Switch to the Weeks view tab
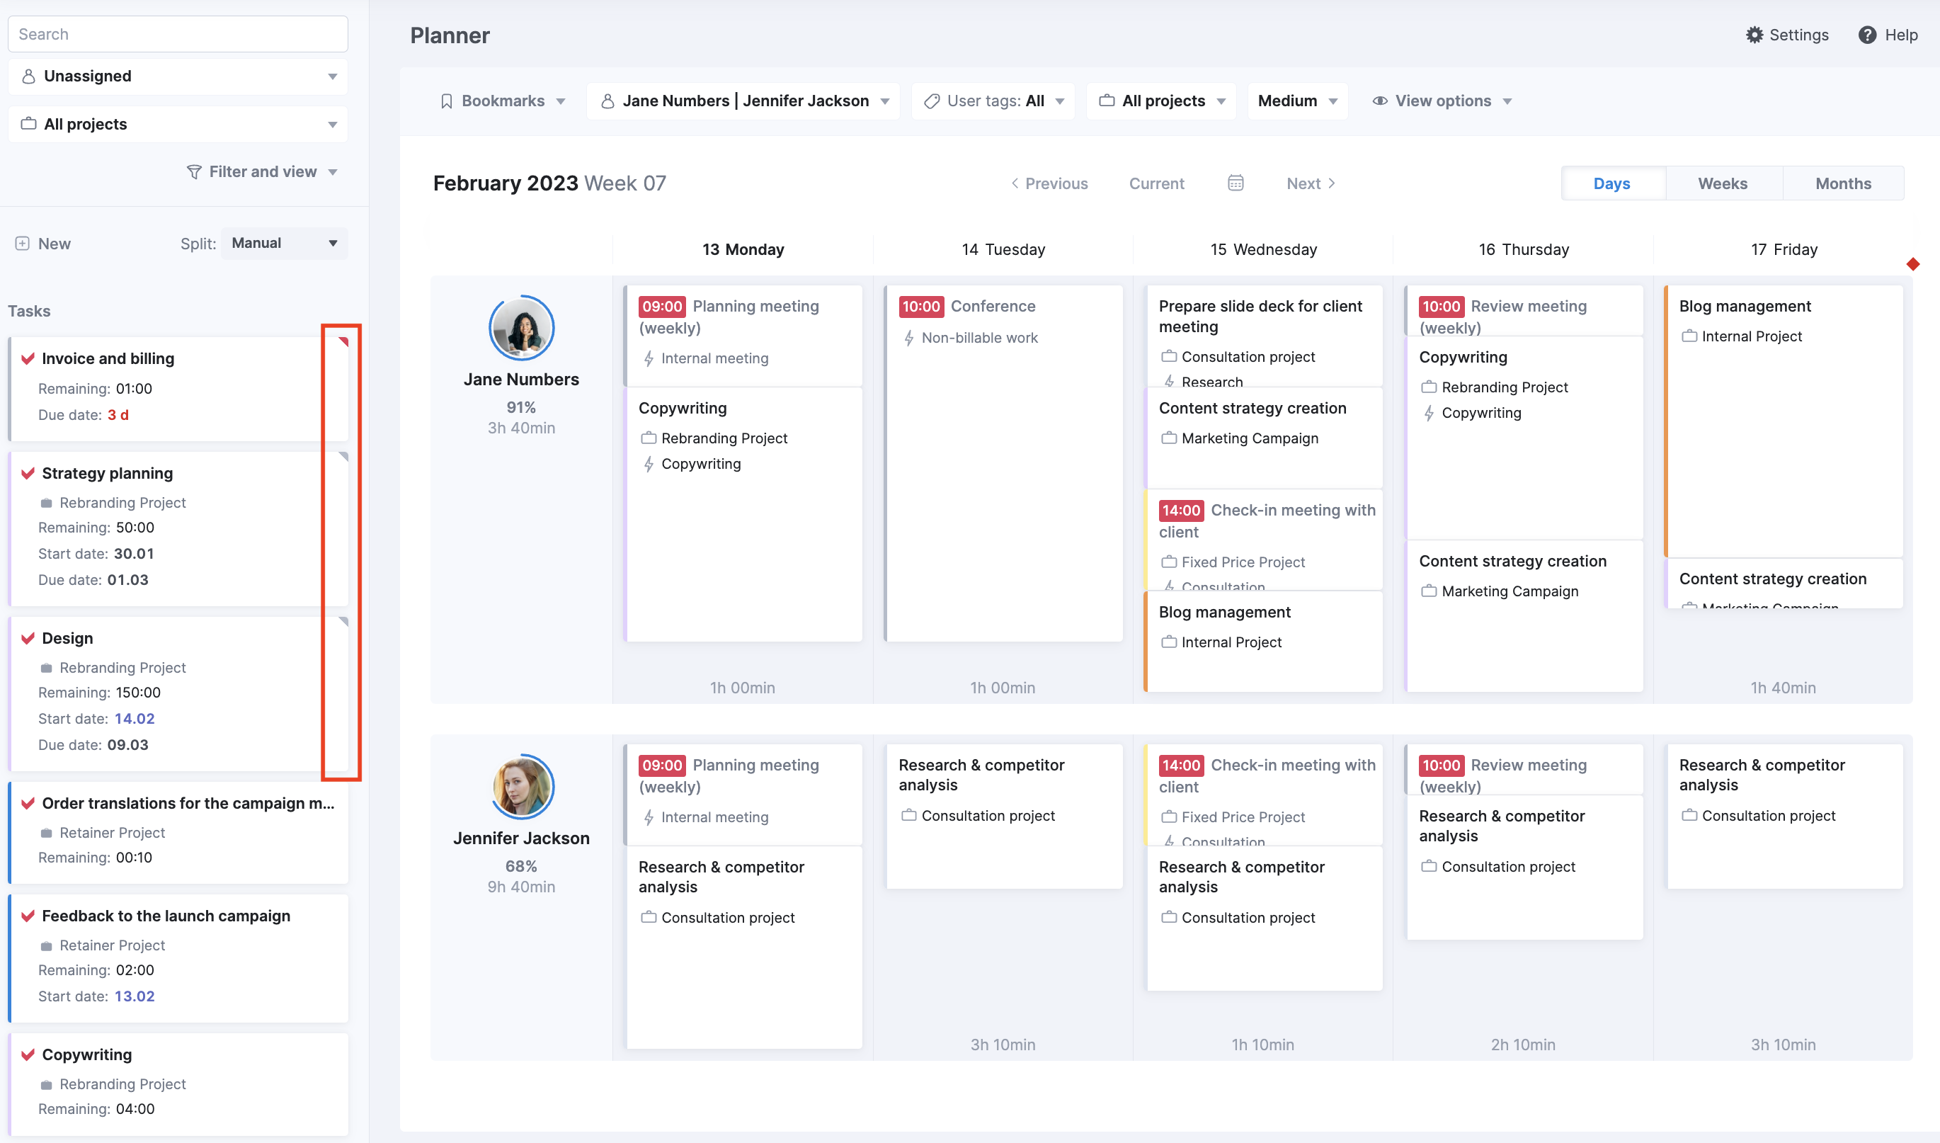This screenshot has height=1143, width=1940. [x=1723, y=183]
